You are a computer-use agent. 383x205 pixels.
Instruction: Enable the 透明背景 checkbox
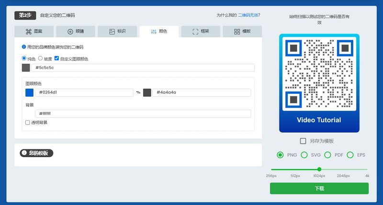coord(28,123)
